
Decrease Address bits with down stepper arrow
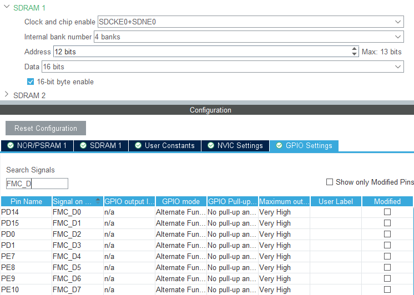[x=354, y=54]
